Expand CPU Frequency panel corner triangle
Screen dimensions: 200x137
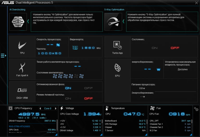(x=56, y=135)
